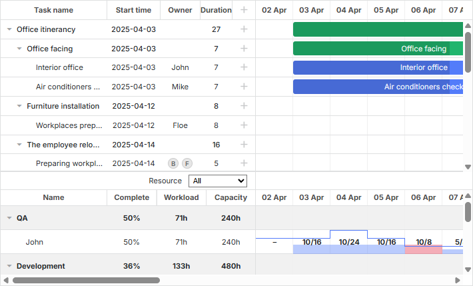The width and height of the screenshot is (473, 286).
Task: Add a subtask to Furniture installation
Action: [244, 106]
